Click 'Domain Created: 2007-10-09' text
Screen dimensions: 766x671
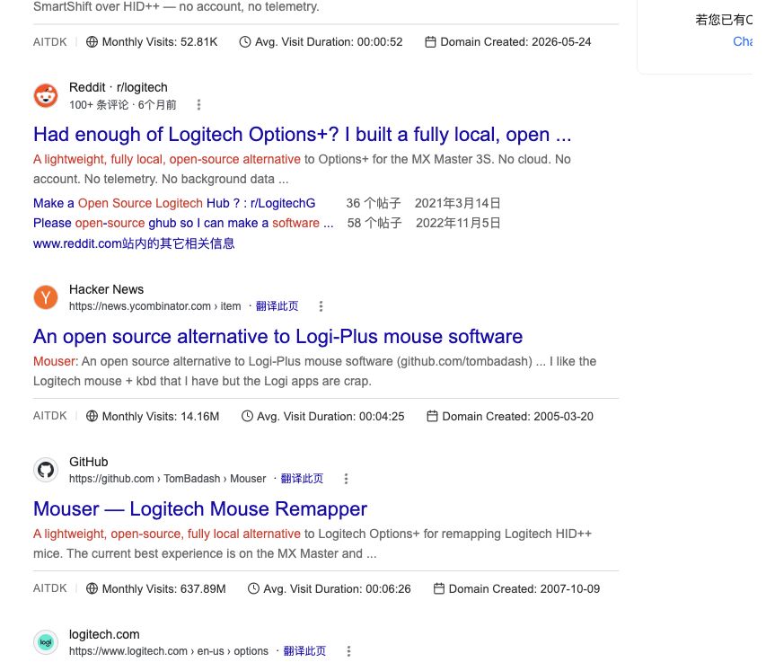[x=524, y=589]
